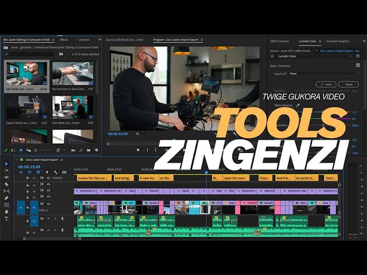Reset Lumetri Color effect with circular arrow
The height and width of the screenshot is (275, 367).
click(358, 56)
